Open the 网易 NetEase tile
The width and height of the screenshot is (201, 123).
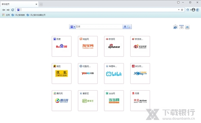click(x=140, y=100)
